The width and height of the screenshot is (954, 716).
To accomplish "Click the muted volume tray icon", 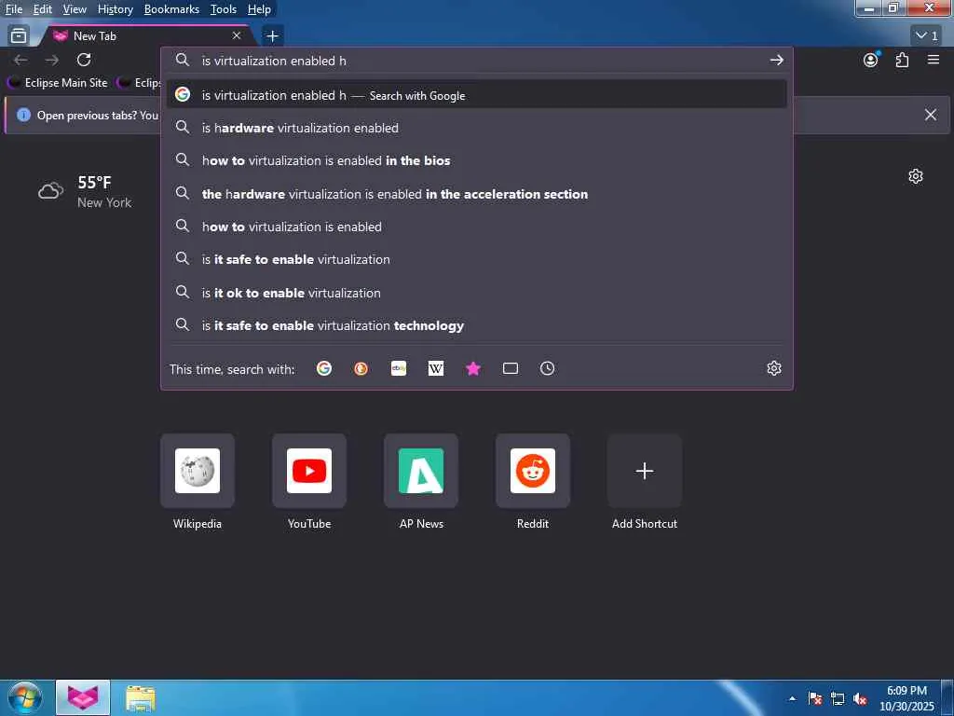I will (860, 698).
